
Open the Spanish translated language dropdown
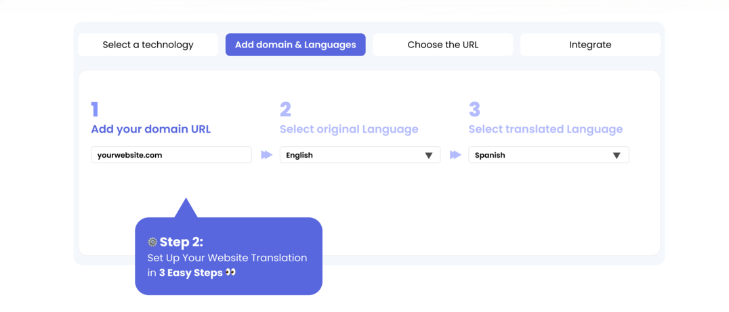(x=549, y=155)
